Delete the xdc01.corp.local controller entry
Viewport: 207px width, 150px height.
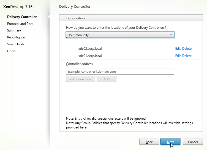187,56
